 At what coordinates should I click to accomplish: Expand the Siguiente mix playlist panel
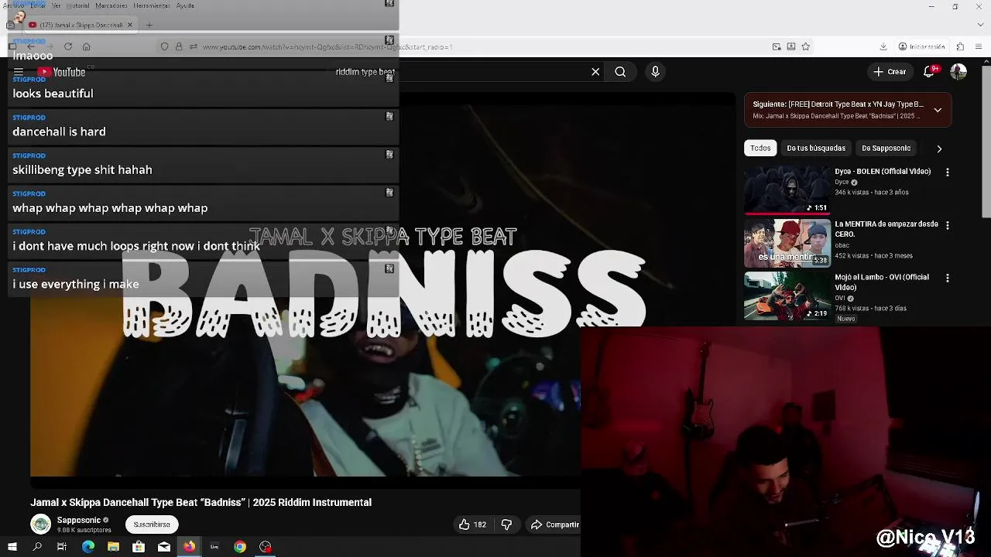(x=938, y=110)
